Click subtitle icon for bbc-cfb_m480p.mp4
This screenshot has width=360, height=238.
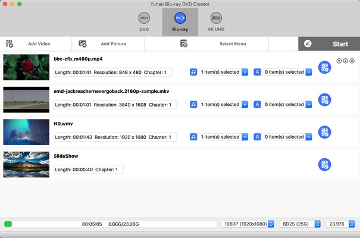257,72
